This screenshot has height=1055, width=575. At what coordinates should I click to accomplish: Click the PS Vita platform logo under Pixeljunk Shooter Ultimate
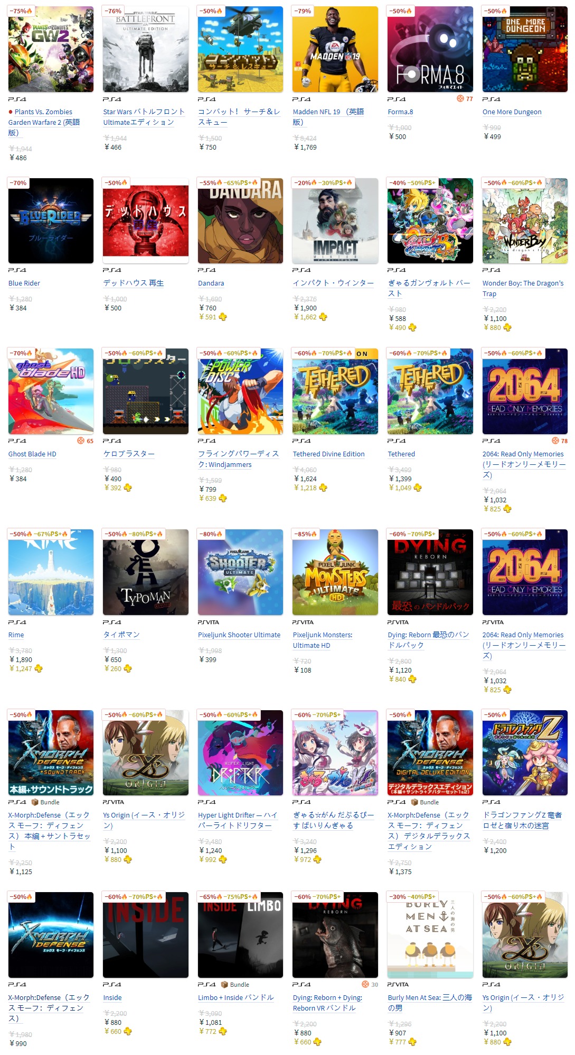tap(208, 622)
